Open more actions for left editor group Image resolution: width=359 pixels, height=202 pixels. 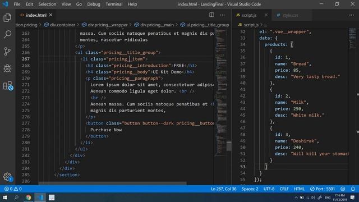[x=222, y=15]
